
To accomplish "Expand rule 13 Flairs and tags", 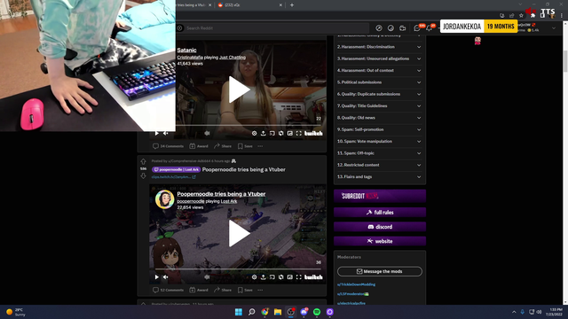I will coord(379,177).
